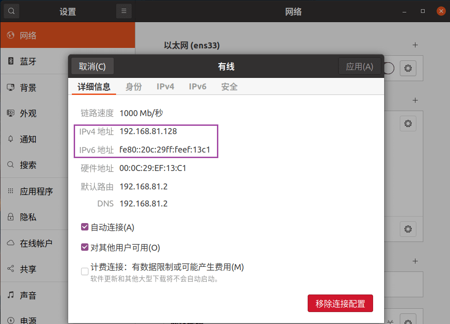Screen dimensions: 450x324
Task: Open the hamburger menu in Settings header
Action: [123, 11]
